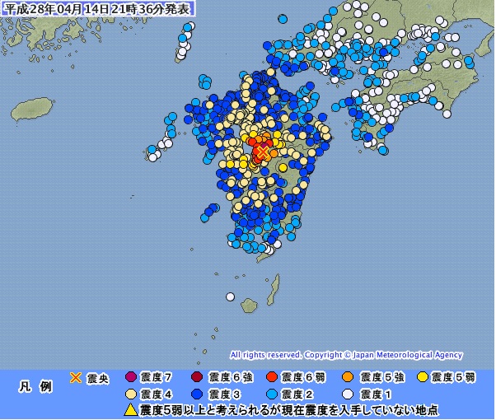Click Jeju island on the map
This screenshot has width=496, height=420.
(x=31, y=109)
